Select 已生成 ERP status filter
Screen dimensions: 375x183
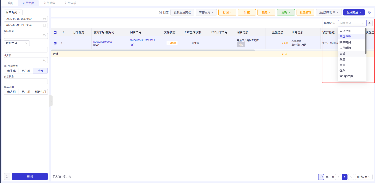[26, 71]
